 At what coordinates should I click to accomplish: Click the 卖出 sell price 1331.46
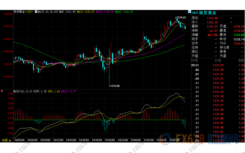coord(212,18)
